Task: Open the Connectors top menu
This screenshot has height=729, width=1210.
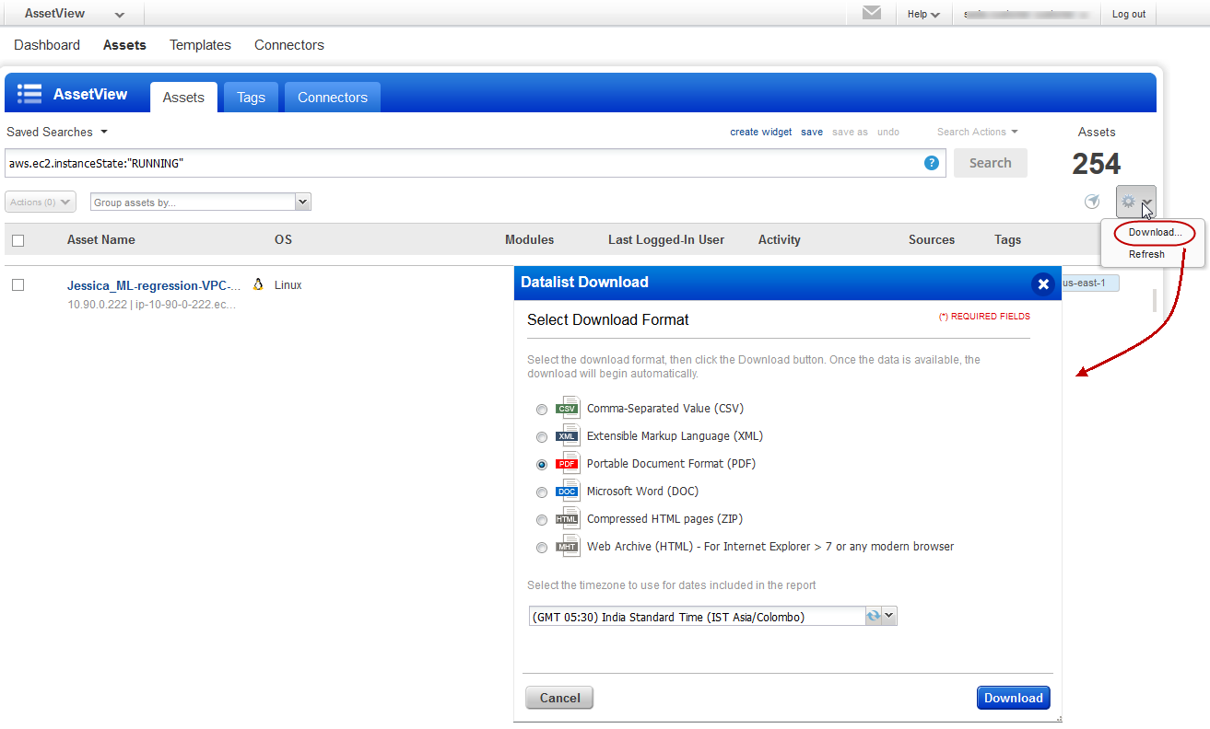Action: tap(289, 45)
